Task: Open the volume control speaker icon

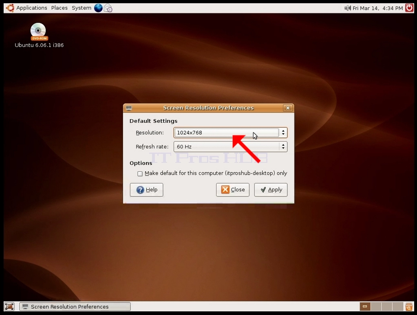Action: 347,8
